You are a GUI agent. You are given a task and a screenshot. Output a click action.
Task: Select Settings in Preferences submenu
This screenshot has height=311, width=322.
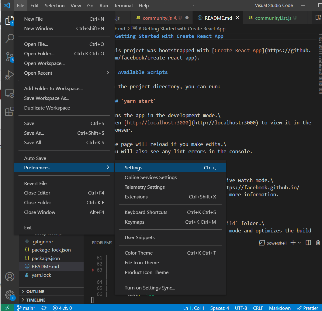170,167
